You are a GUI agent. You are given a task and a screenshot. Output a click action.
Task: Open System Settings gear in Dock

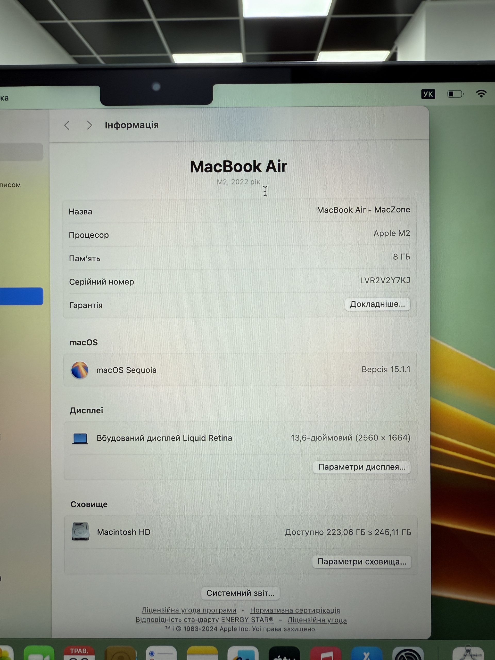408,653
